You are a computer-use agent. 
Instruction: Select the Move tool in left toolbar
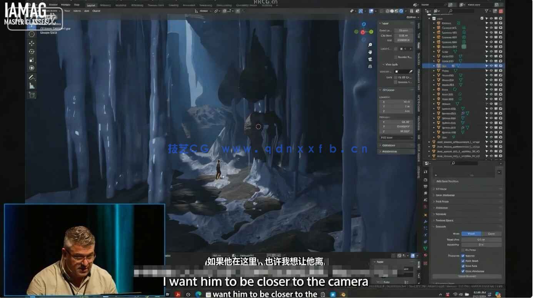[x=32, y=43]
